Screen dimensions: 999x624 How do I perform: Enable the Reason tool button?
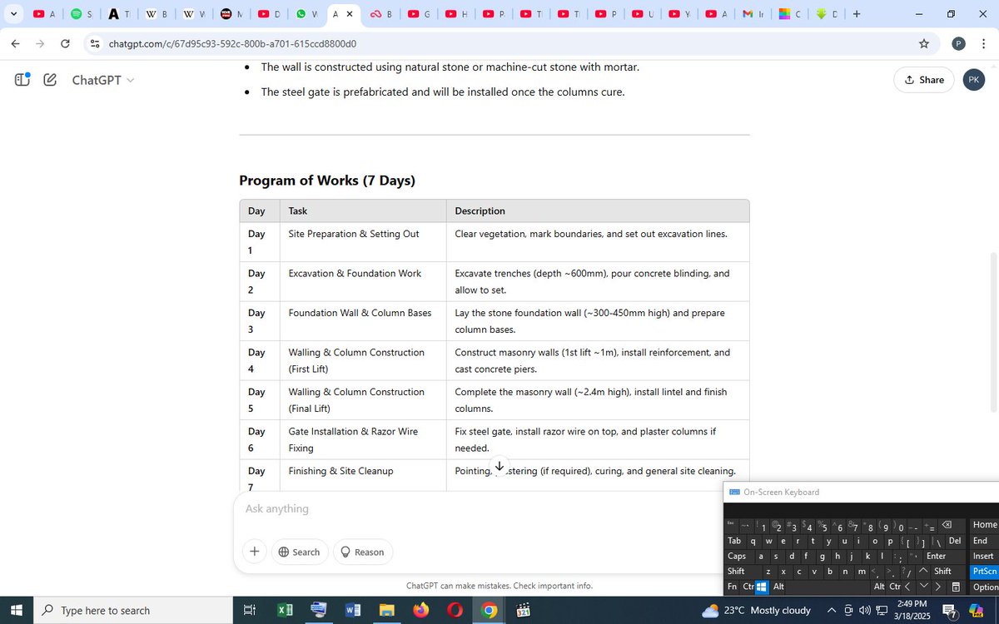[x=362, y=552]
